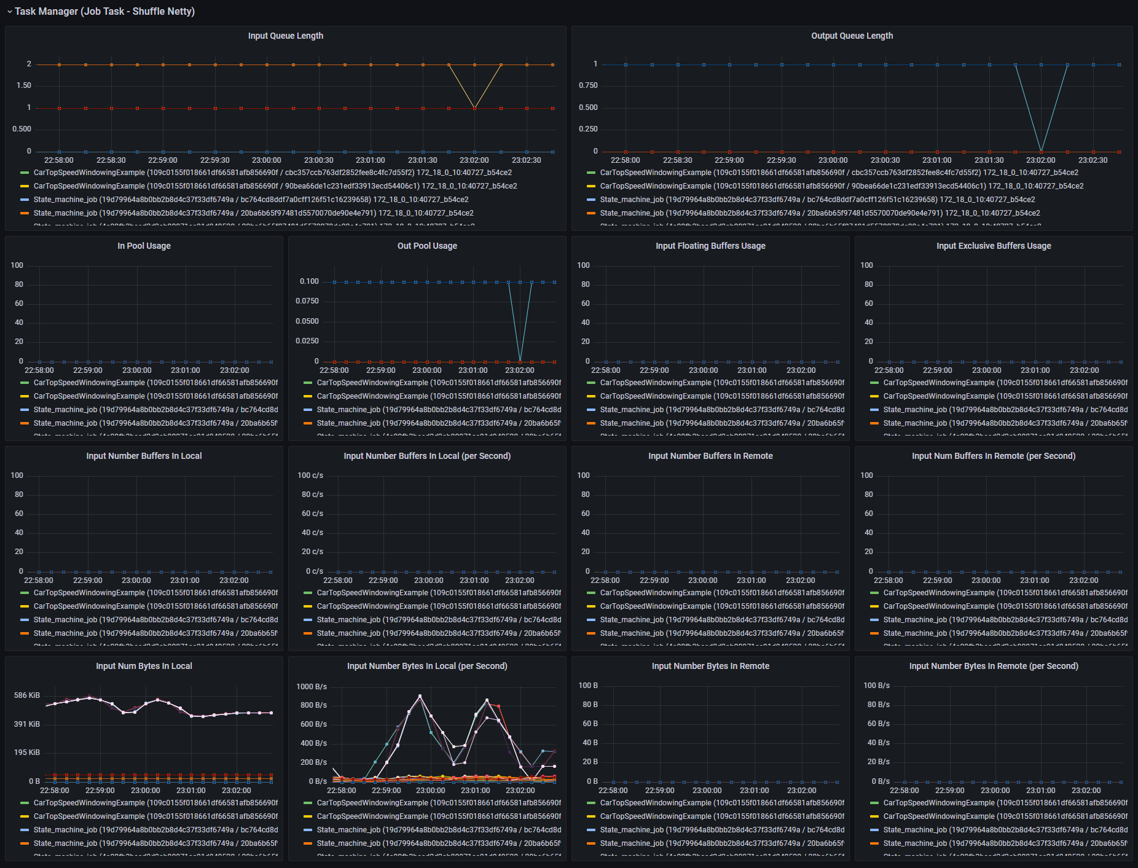This screenshot has height=868, width=1138.
Task: Toggle State_machine_job 20ba6b65f in Input Number Bytes In Remote
Action: [722, 843]
